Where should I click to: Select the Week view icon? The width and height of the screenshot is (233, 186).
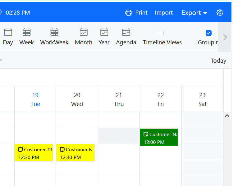(27, 32)
